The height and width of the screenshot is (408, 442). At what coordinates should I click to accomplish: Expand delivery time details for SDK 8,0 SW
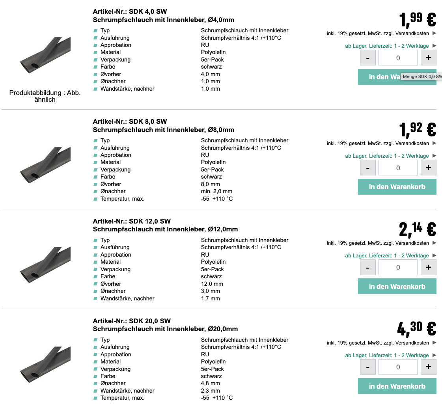tap(434, 156)
